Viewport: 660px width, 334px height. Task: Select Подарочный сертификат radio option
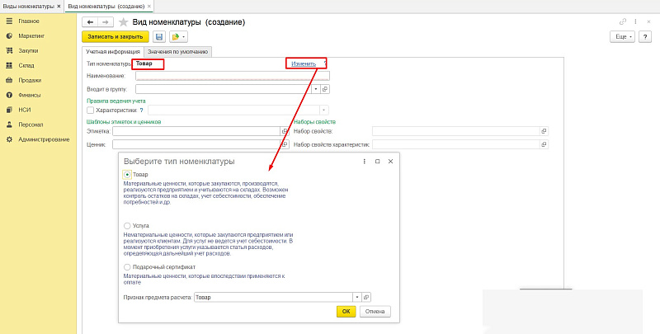126,267
